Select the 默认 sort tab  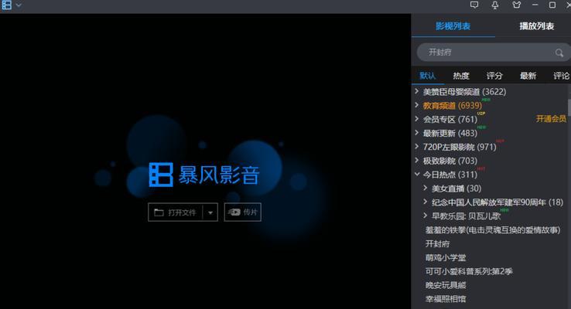pos(428,76)
